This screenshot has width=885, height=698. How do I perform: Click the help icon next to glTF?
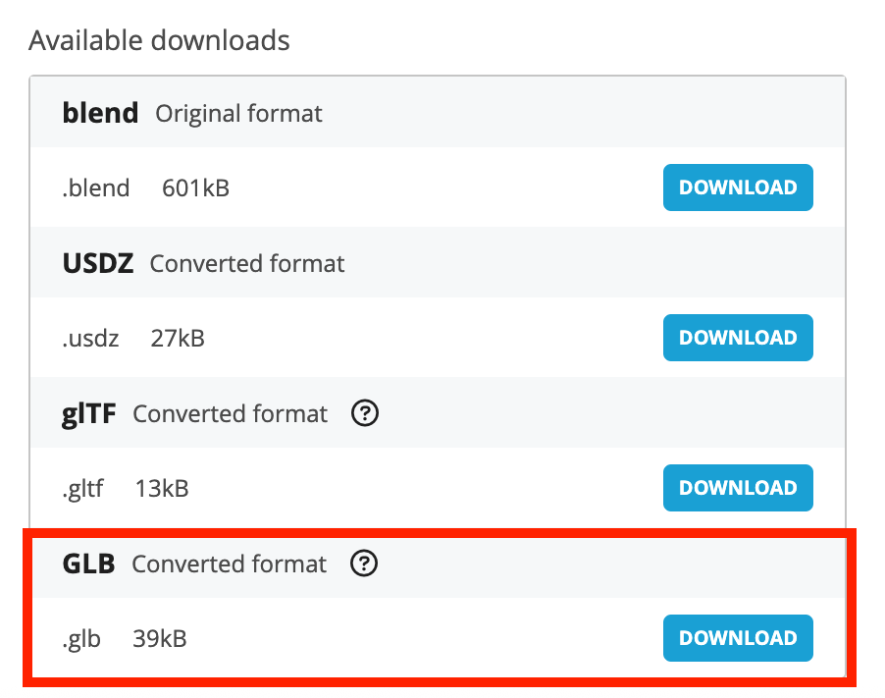[x=365, y=414]
